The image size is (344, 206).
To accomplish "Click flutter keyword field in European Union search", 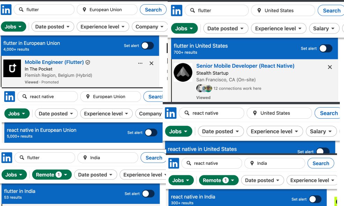I will (44, 10).
